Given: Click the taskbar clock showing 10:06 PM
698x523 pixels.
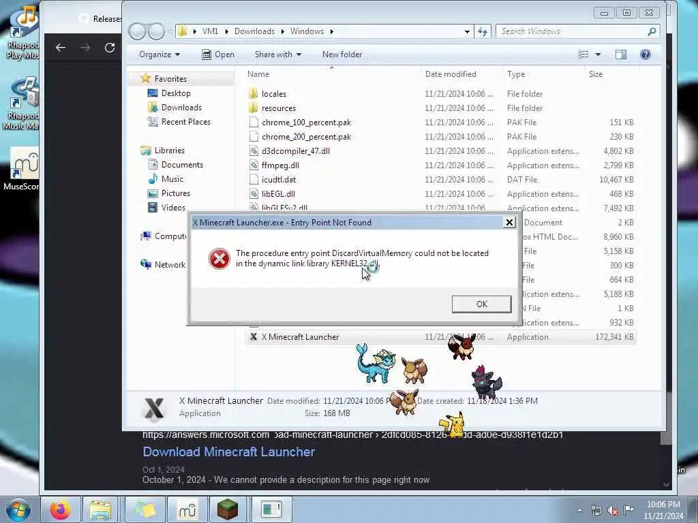Looking at the screenshot, I should click(x=663, y=510).
